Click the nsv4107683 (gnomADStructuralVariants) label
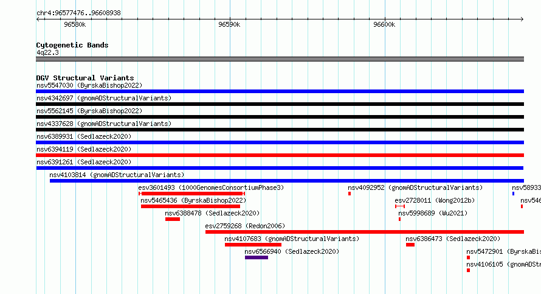Image resolution: width=541 pixels, height=294 pixels. [292, 239]
